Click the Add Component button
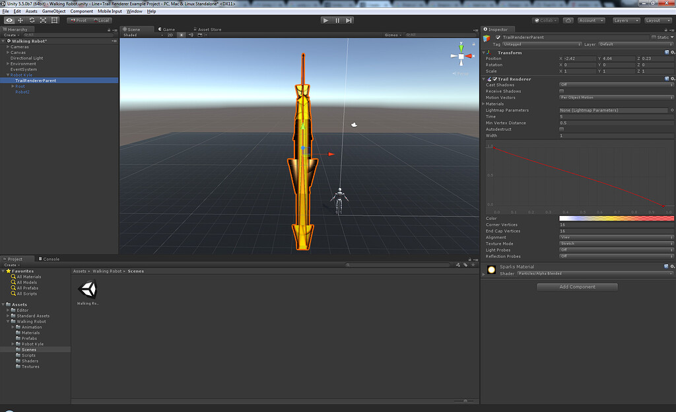 576,287
